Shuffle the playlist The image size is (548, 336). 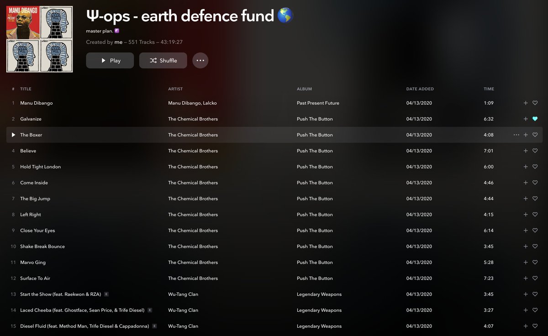[163, 60]
